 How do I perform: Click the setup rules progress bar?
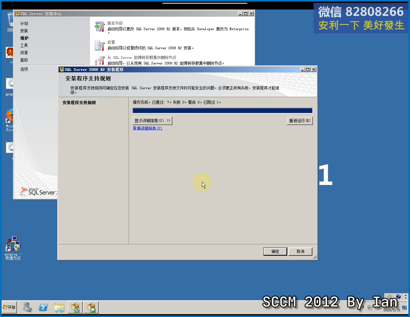coord(222,110)
